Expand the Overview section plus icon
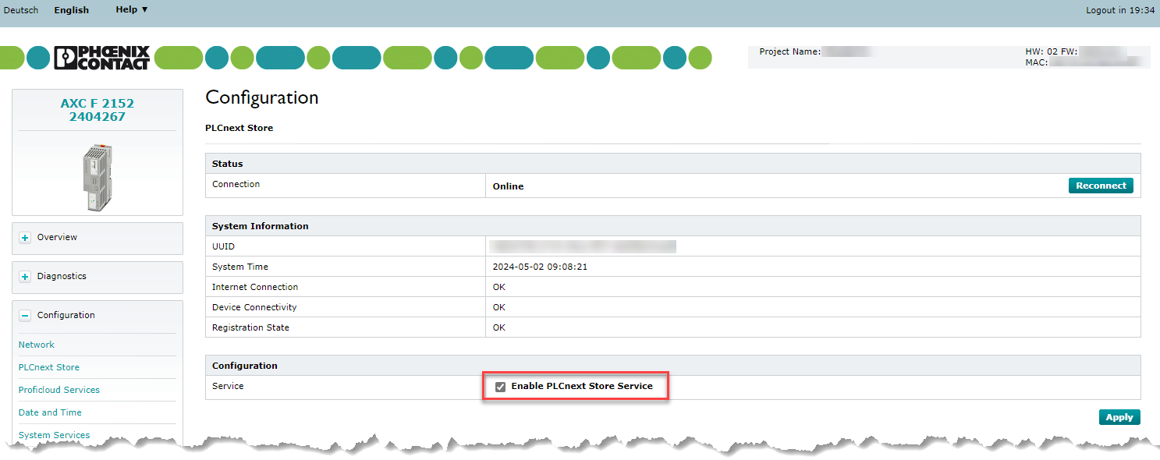Viewport: 1160px width, 460px height. point(25,238)
